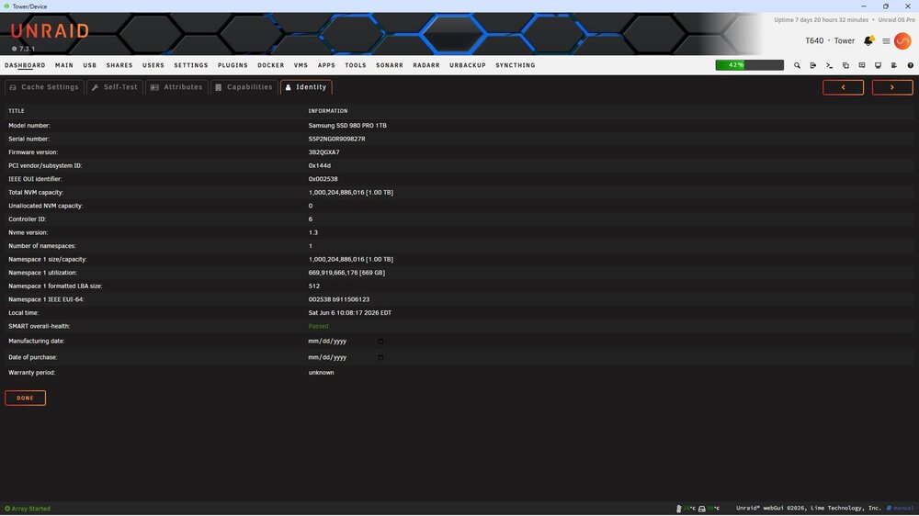
Task: Click the uptime text in header
Action: tap(821, 20)
